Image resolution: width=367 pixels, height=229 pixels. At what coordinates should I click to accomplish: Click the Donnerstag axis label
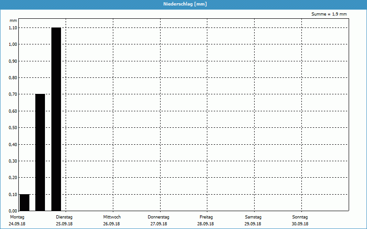(158, 217)
